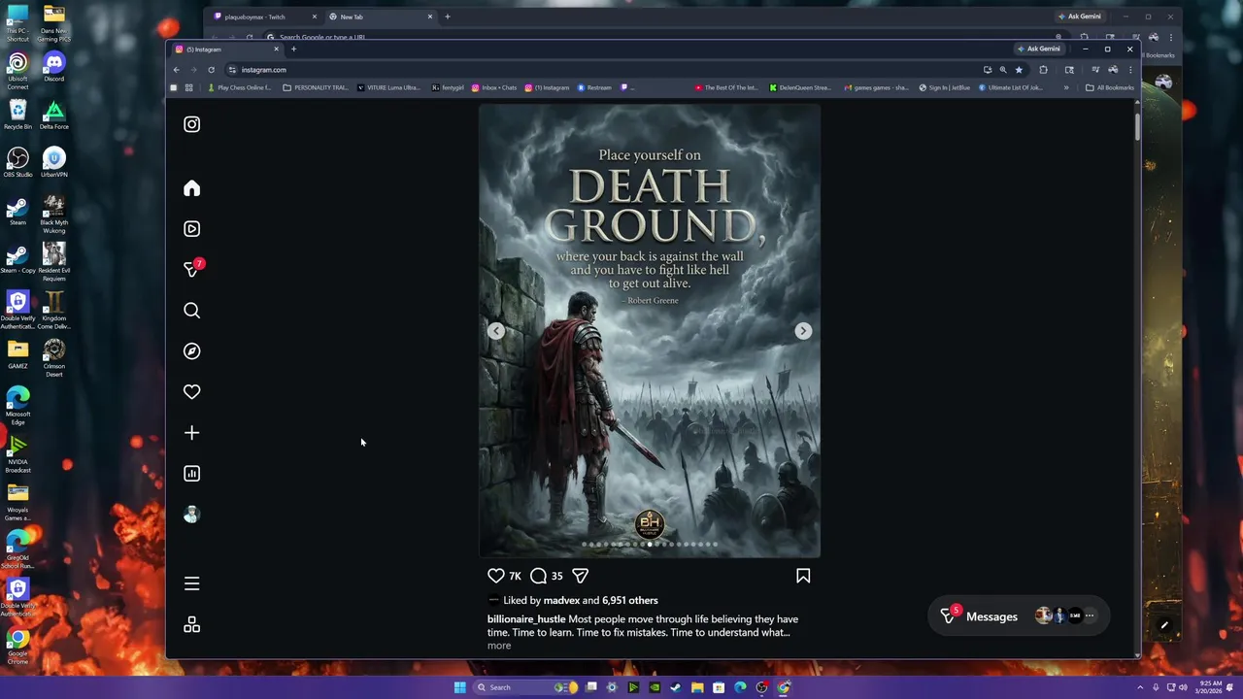Open the Recycle Bin desktop icon
The image size is (1243, 699).
17,115
